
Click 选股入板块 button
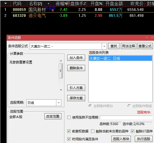(121, 139)
